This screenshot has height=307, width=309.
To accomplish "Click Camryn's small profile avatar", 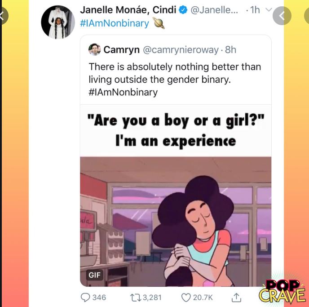I will coord(94,49).
